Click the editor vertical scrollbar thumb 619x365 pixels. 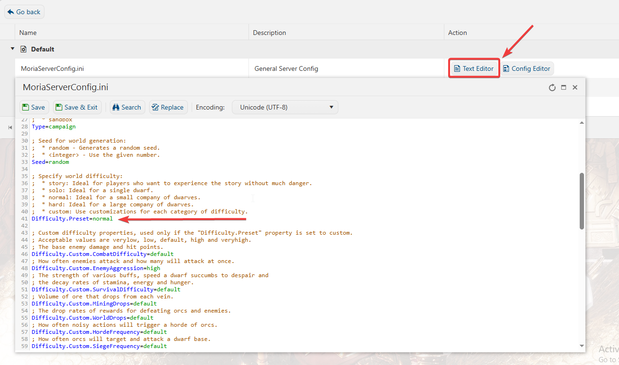coord(582,201)
